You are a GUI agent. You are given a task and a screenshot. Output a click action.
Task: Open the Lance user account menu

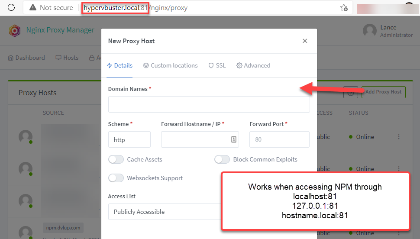[x=388, y=31]
